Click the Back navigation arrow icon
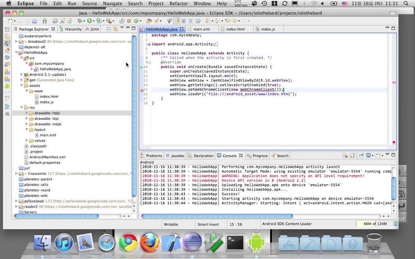Image resolution: width=415 pixels, height=259 pixels. click(x=235, y=21)
